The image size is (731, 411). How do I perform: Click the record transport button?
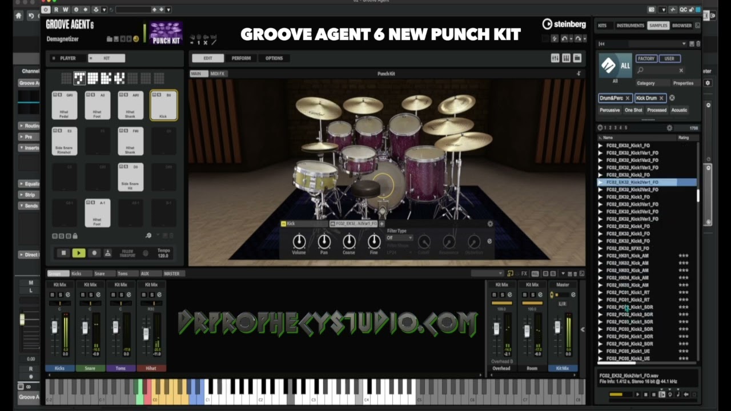(x=94, y=253)
